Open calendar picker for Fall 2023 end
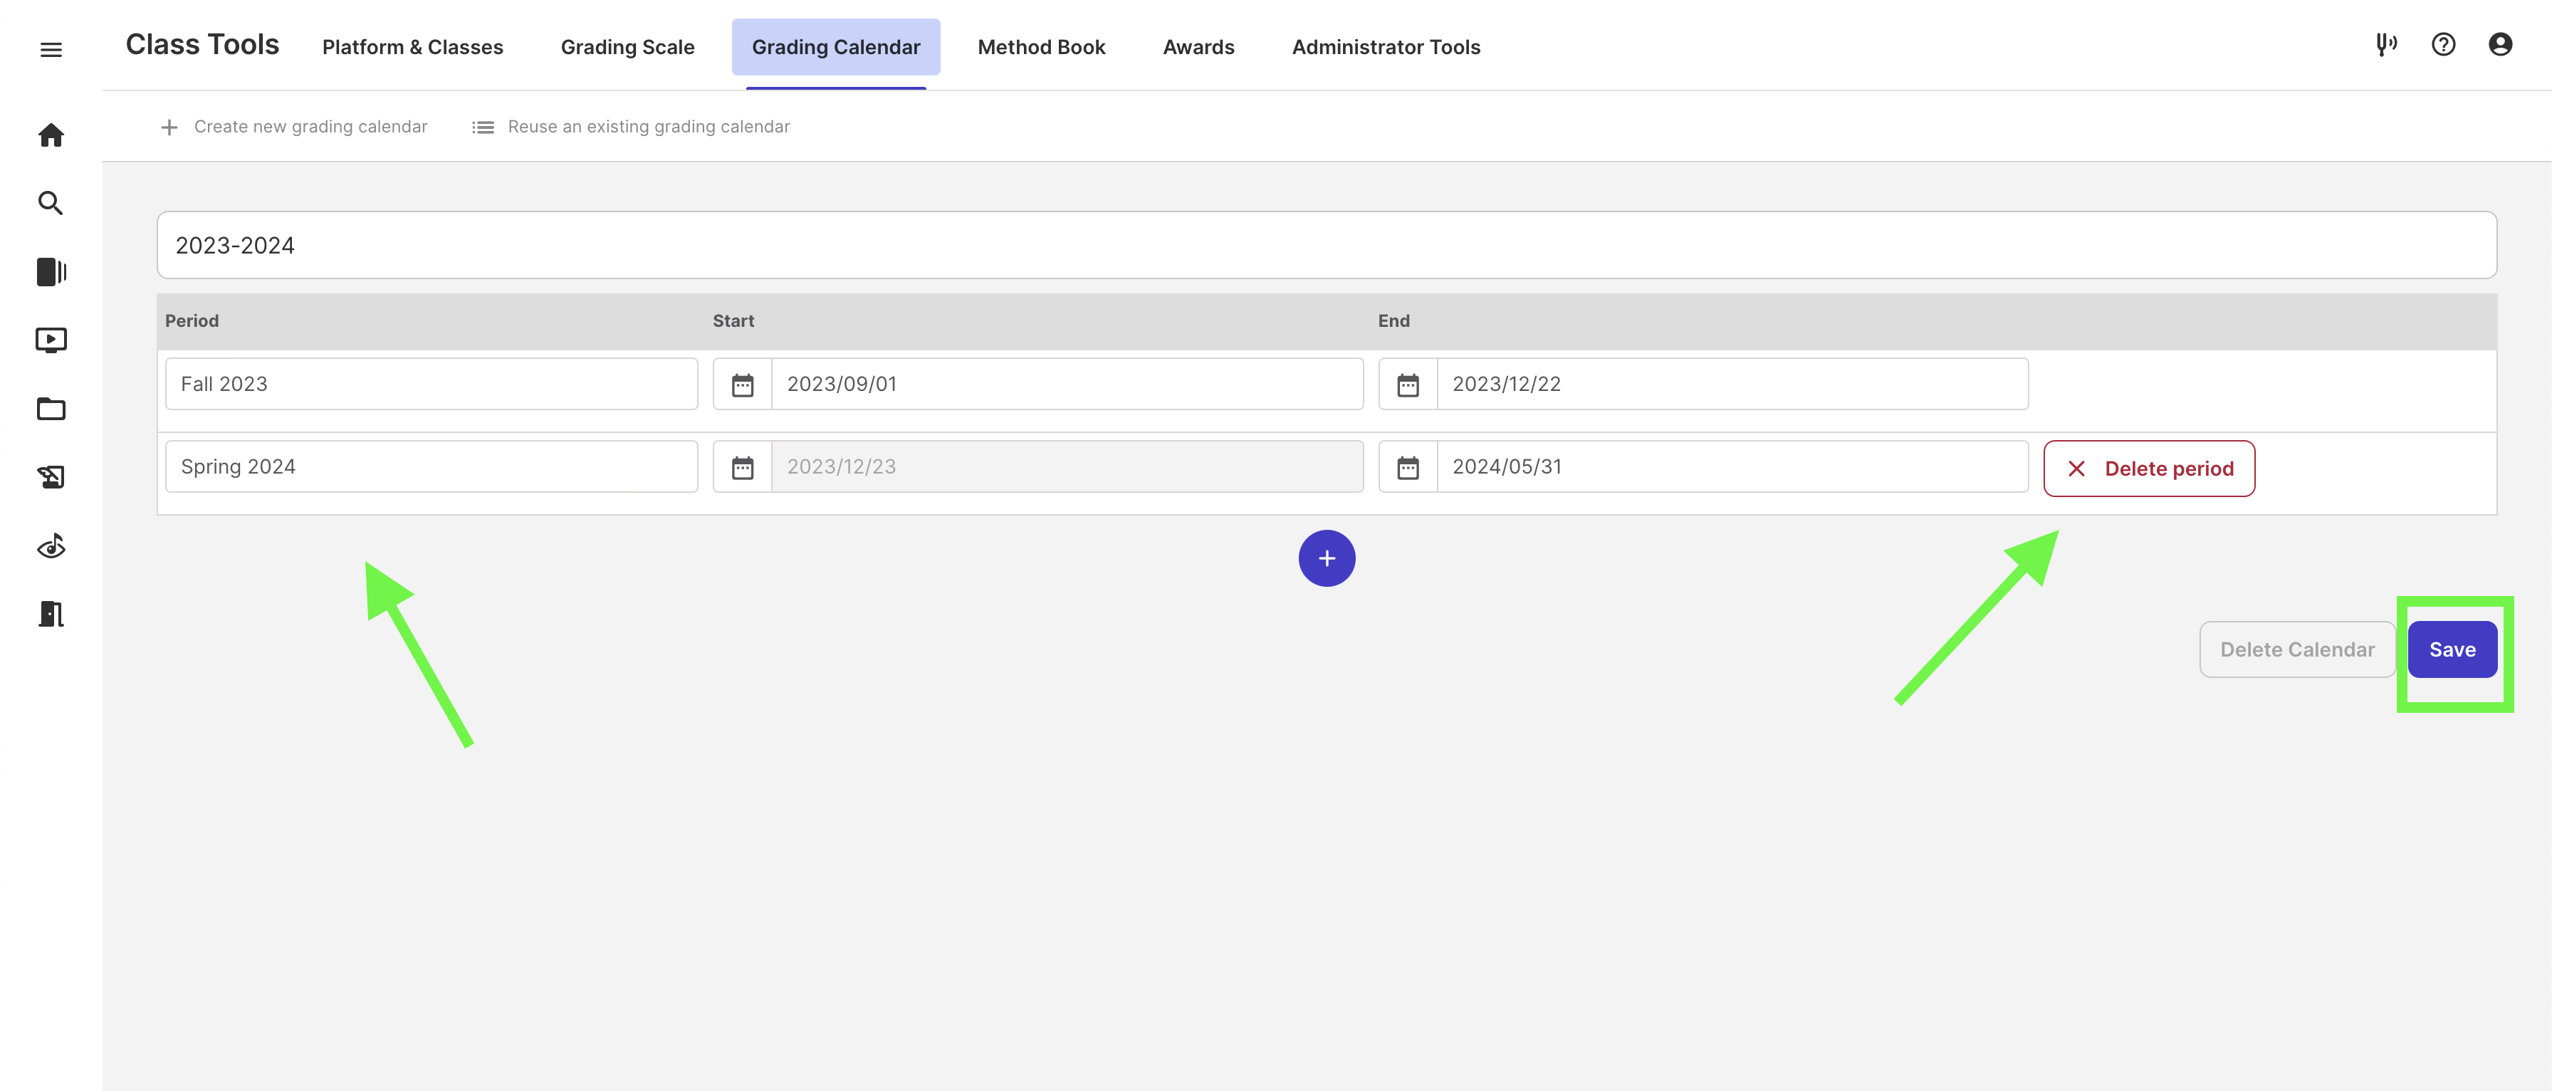Screen dimensions: 2552x1091 coord(1408,385)
